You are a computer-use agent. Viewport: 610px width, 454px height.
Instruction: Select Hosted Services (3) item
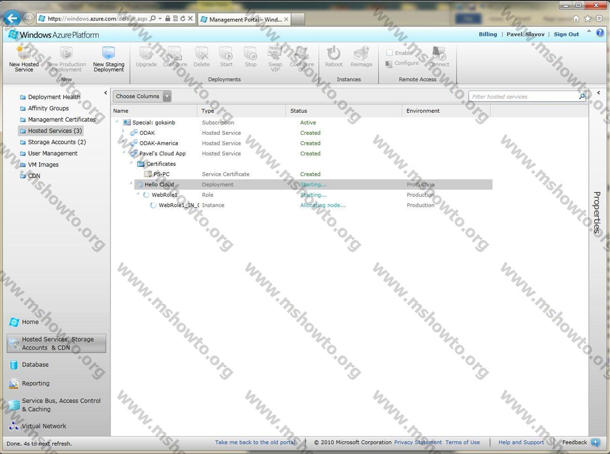[51, 131]
